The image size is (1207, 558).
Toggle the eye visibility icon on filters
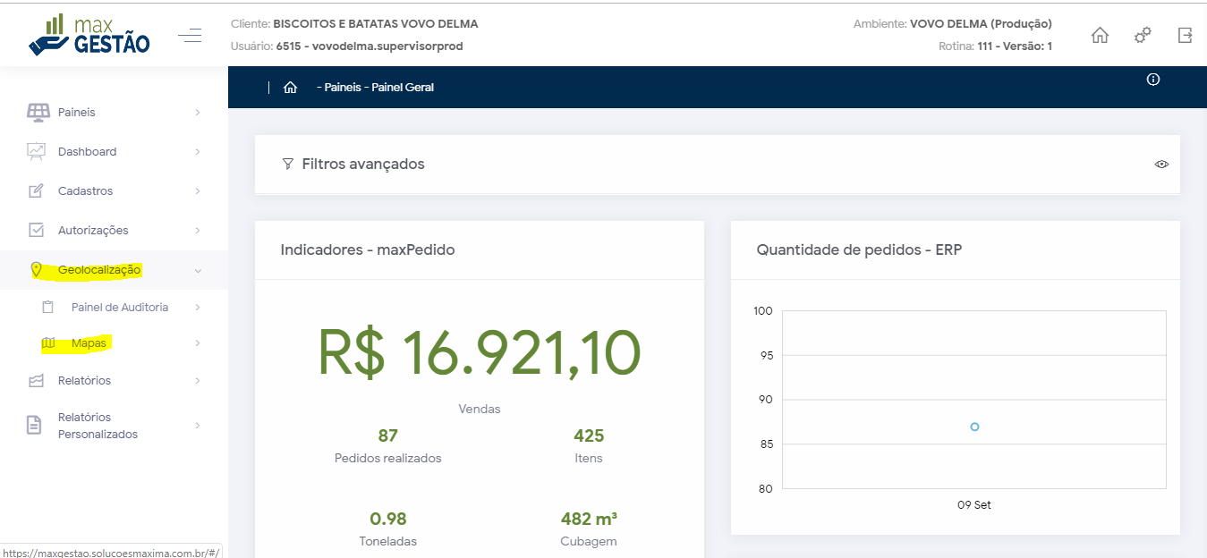[x=1161, y=165]
